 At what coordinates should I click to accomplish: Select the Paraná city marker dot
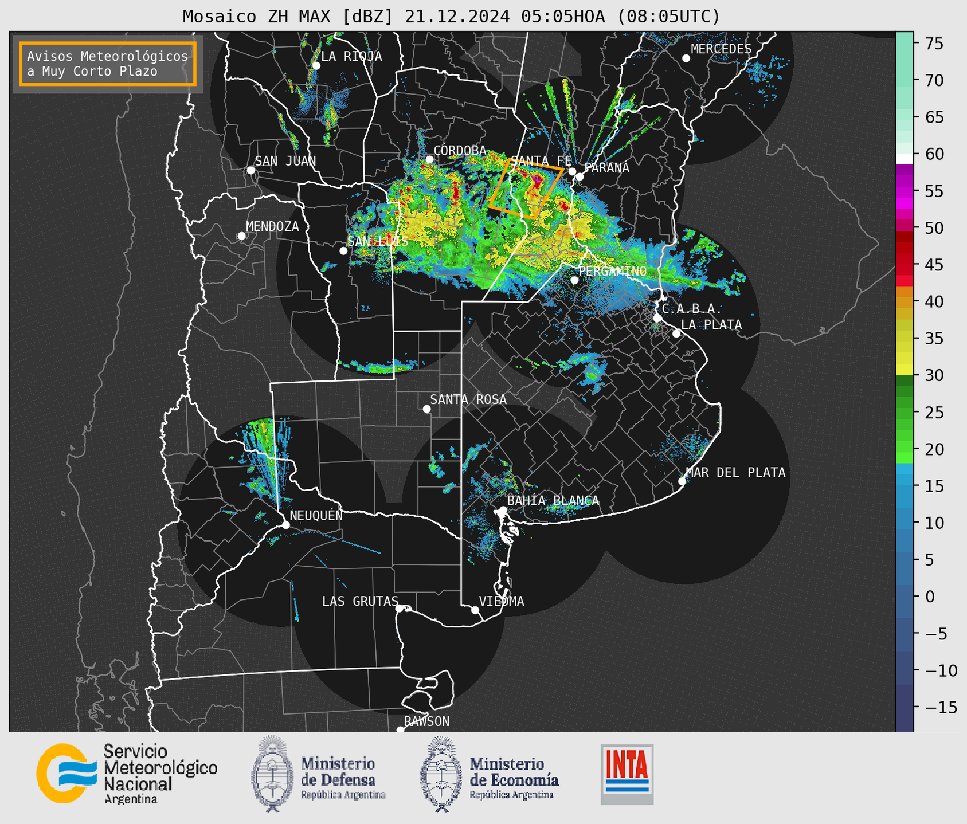pos(580,176)
